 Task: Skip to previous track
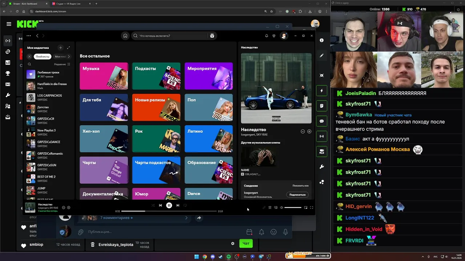tap(160, 205)
